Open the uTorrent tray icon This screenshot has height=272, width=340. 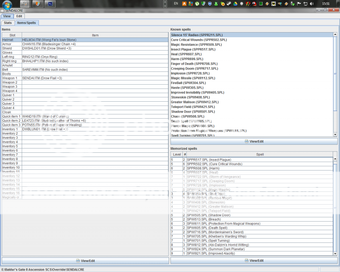[x=197, y=4]
